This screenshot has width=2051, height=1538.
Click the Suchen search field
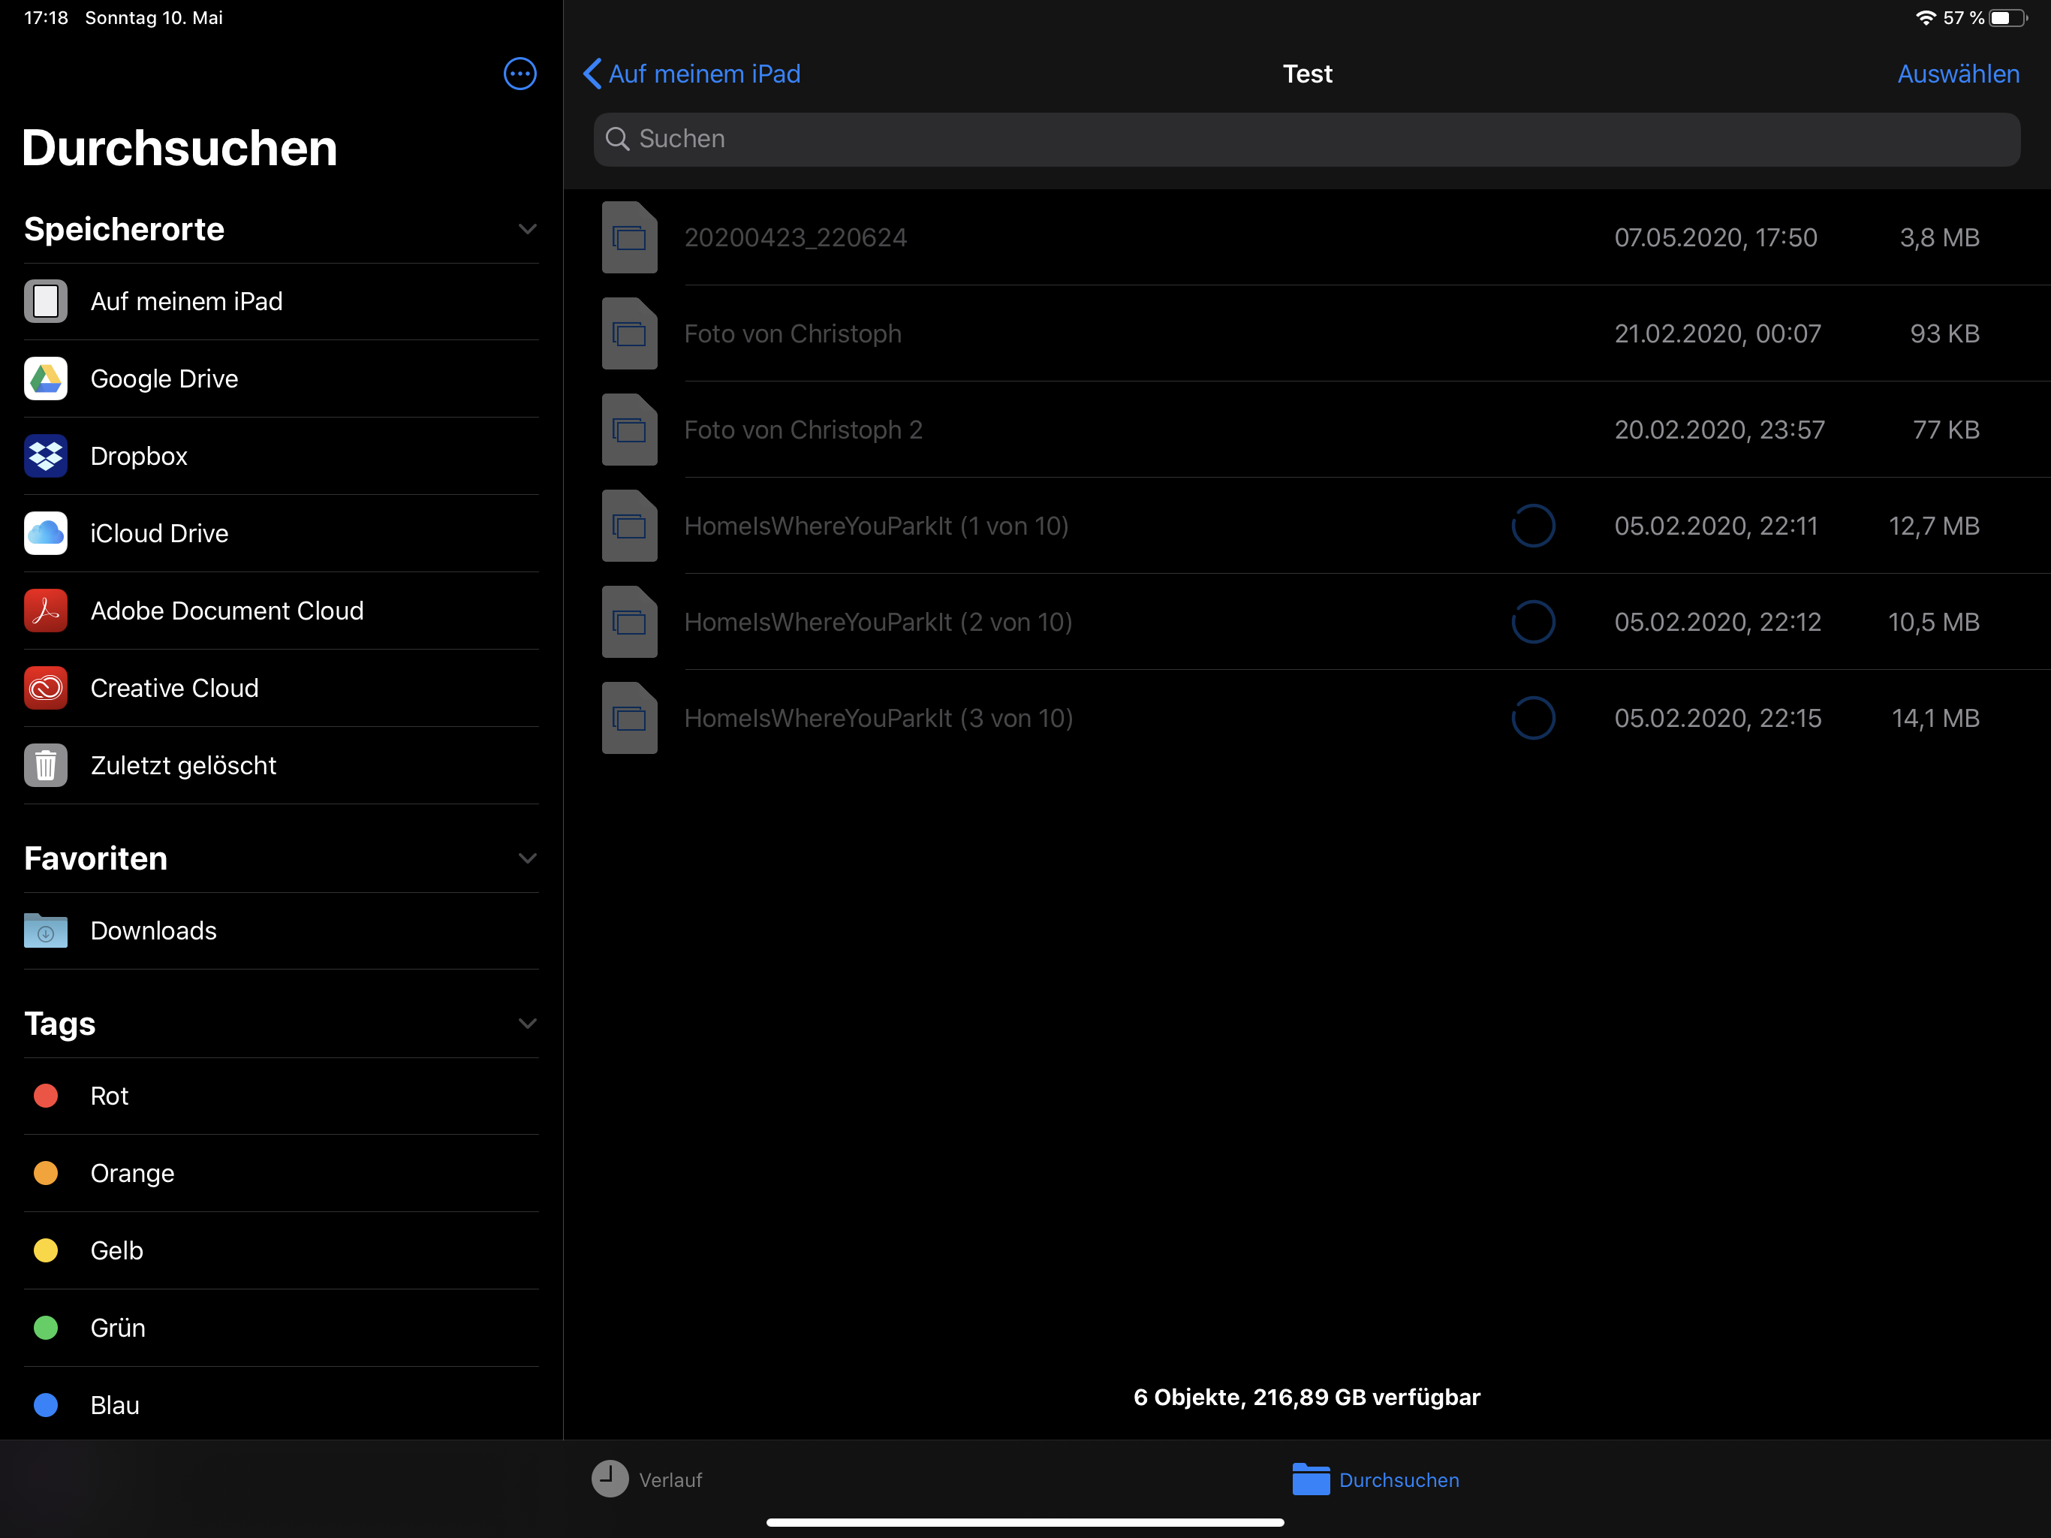click(1306, 139)
